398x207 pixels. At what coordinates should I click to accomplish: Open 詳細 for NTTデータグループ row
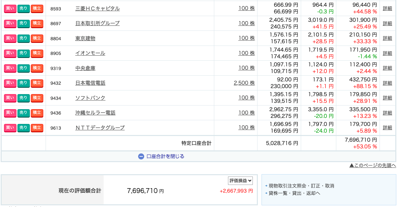pos(387,128)
